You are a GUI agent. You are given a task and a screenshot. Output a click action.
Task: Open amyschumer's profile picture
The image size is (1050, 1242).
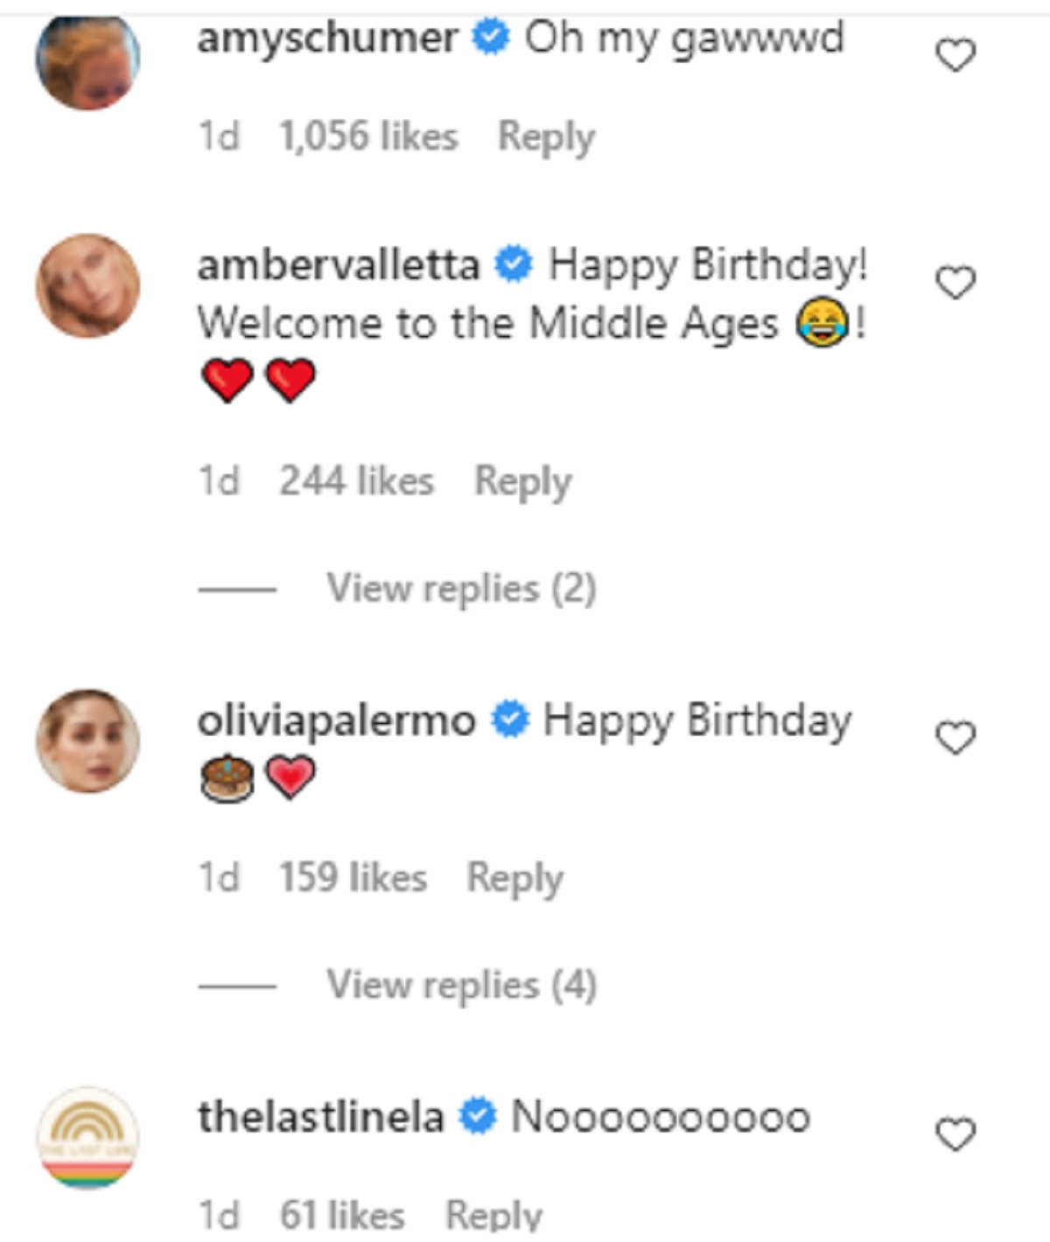[87, 59]
